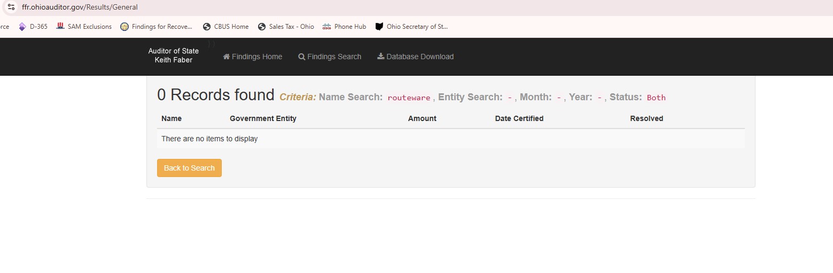The width and height of the screenshot is (833, 273).
Task: Open Findings Search in navbar
Action: click(330, 57)
